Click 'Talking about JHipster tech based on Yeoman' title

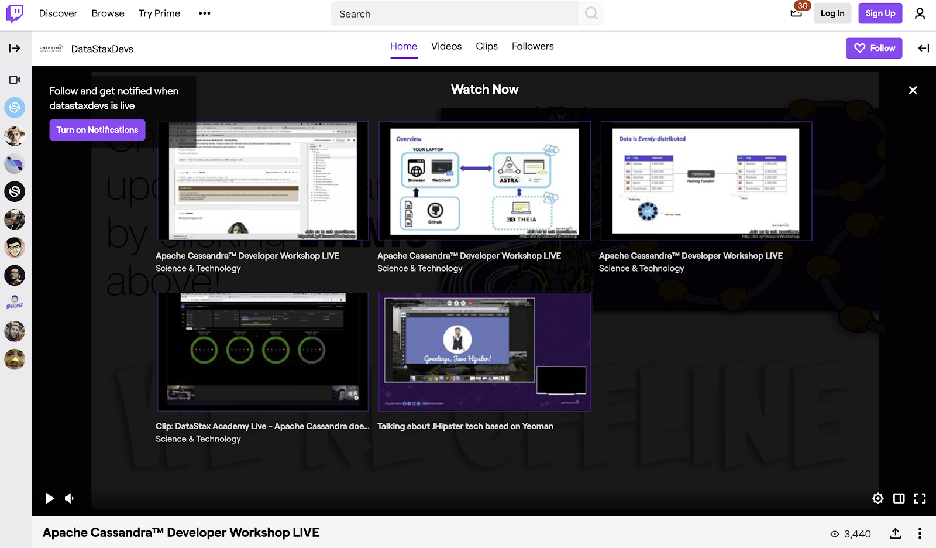tap(465, 426)
